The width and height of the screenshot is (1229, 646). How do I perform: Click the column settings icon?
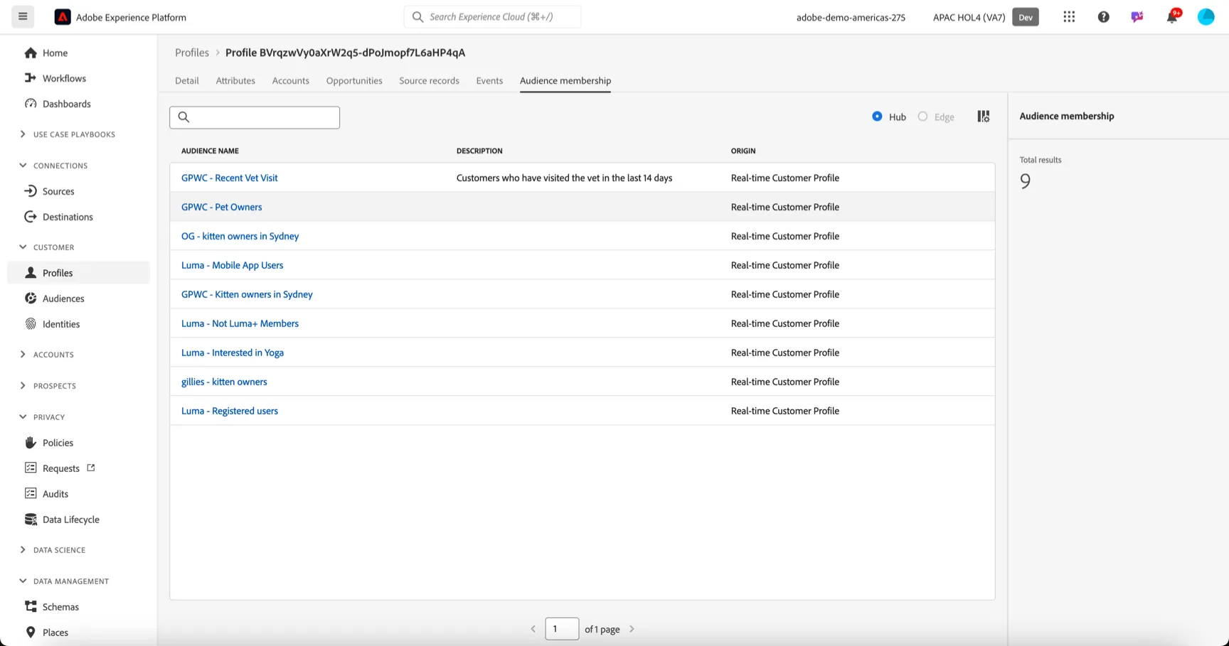pos(983,117)
